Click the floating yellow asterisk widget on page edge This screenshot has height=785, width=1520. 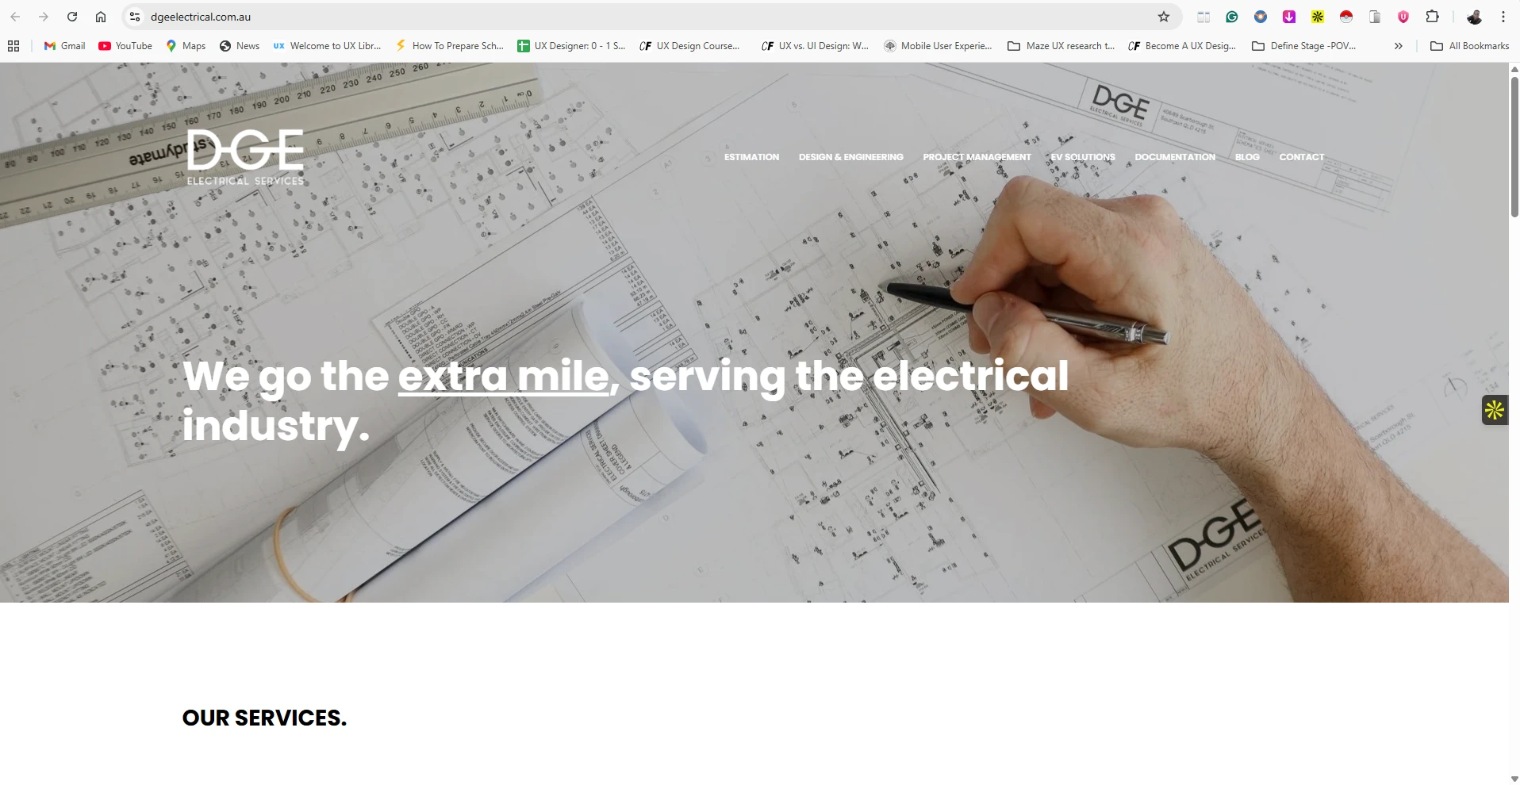click(x=1495, y=410)
